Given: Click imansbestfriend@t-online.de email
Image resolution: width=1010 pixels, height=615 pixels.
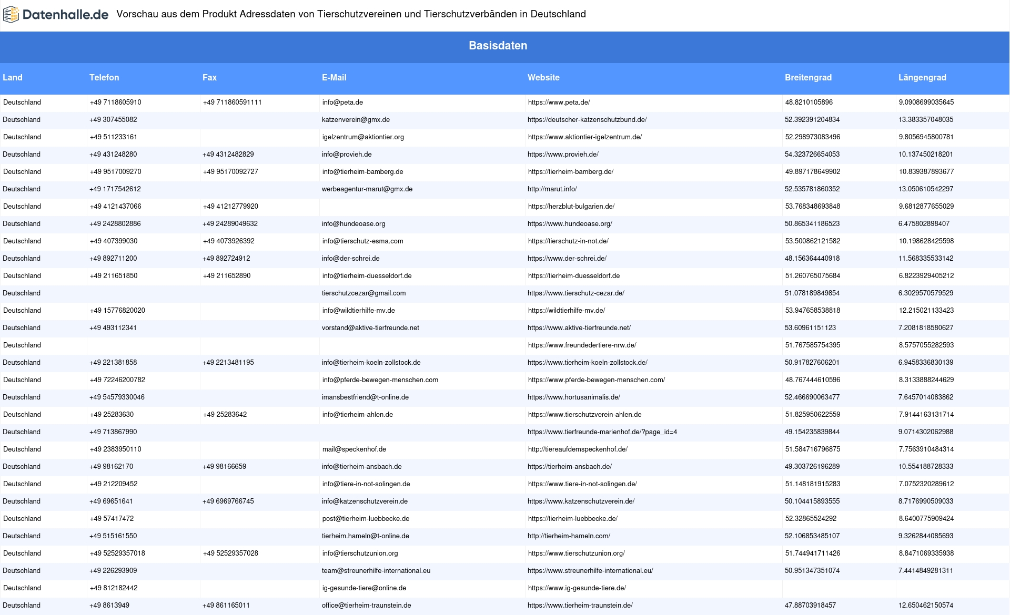Looking at the screenshot, I should click(365, 397).
